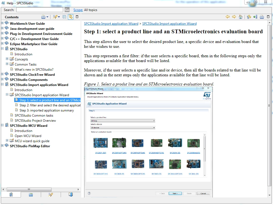The image size is (273, 205).
Task: Collapse SPC5Studio Import application Wizard book
Action: point(2,84)
